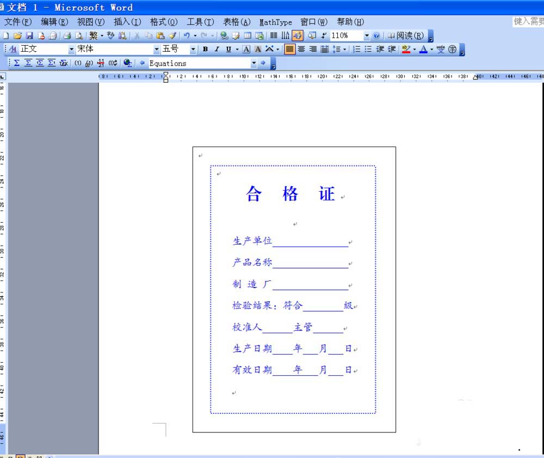Insert right-numbered display equation
Viewport: 544px width, 458px height.
51,63
